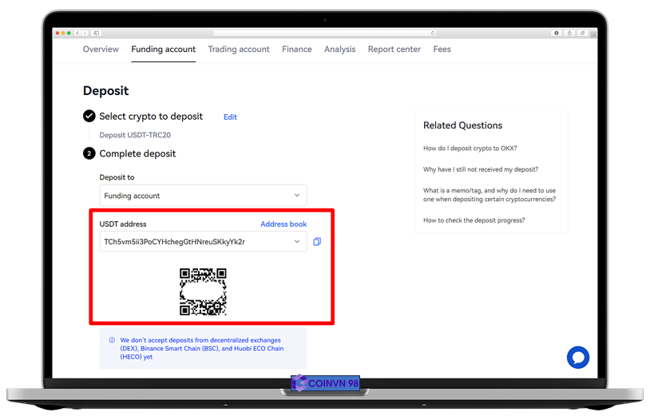Open the live chat support bubble
Screen dimensions: 650x420
(x=577, y=357)
